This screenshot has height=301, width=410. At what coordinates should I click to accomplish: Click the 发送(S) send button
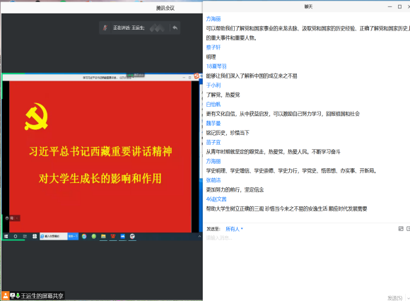tap(394, 298)
